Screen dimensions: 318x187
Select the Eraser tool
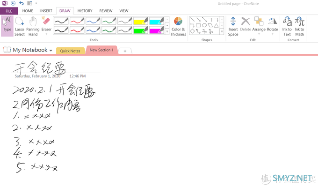46,24
